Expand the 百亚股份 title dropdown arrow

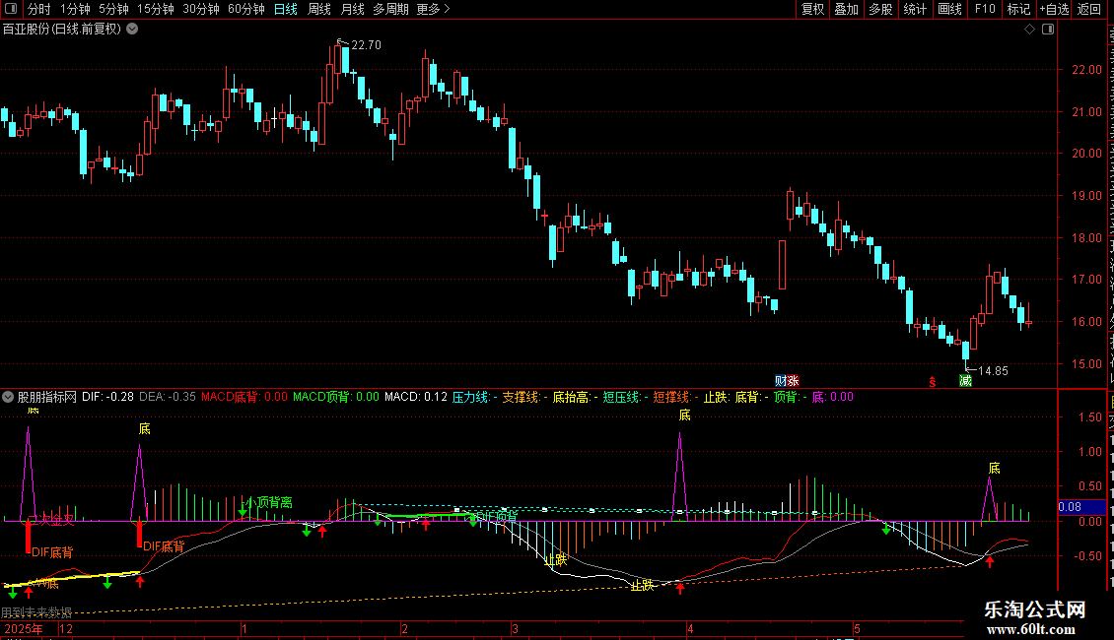(132, 30)
